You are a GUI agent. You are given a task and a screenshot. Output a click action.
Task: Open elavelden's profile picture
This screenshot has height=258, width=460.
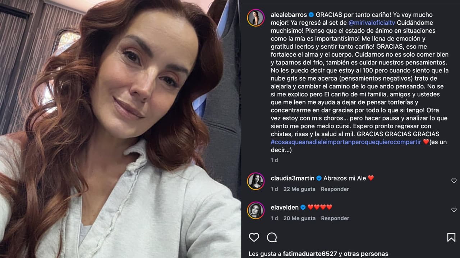point(256,210)
